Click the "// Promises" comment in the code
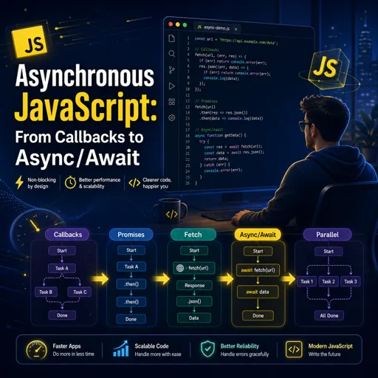This screenshot has width=378, height=378. click(206, 101)
